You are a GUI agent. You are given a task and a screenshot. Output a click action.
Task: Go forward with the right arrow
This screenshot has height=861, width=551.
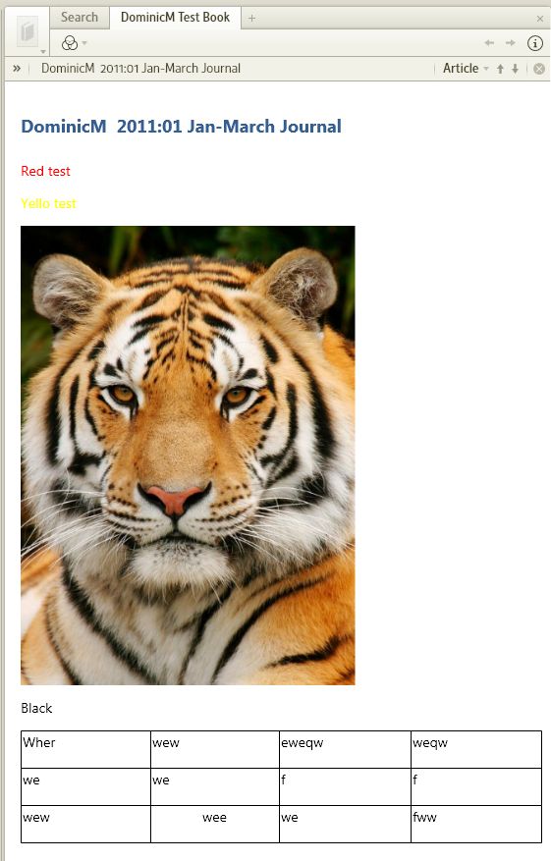coord(511,43)
